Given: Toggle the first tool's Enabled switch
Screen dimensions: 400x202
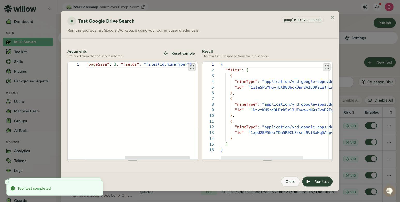Looking at the screenshot, I should coord(371,126).
